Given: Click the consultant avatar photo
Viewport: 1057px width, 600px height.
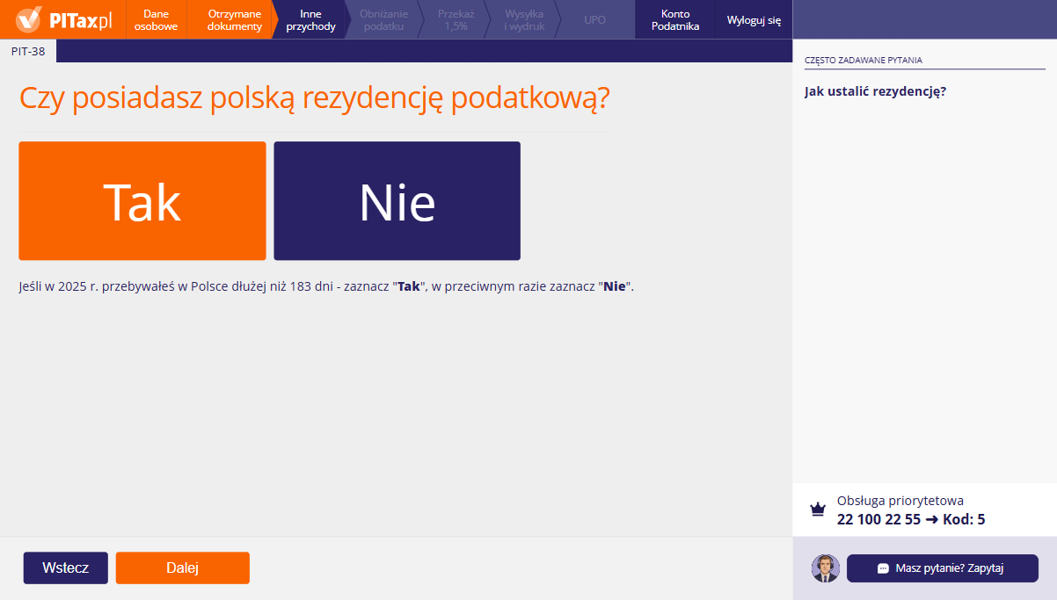Looking at the screenshot, I should (x=825, y=568).
